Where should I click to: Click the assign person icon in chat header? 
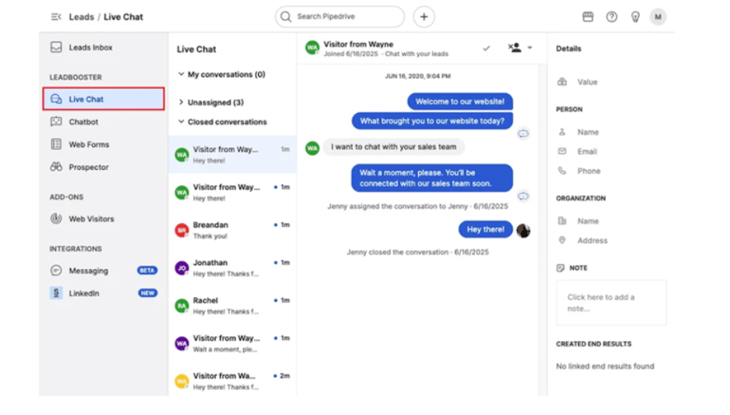point(515,48)
